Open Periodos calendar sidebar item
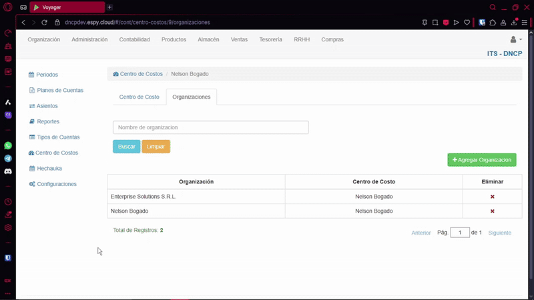Image resolution: width=534 pixels, height=300 pixels. (x=47, y=75)
